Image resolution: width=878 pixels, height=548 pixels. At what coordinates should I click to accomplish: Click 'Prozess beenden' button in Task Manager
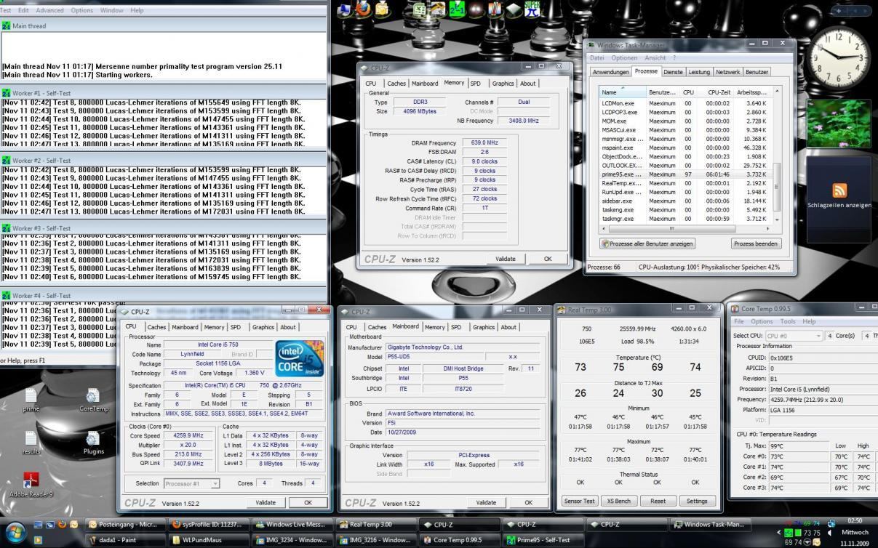pos(756,243)
